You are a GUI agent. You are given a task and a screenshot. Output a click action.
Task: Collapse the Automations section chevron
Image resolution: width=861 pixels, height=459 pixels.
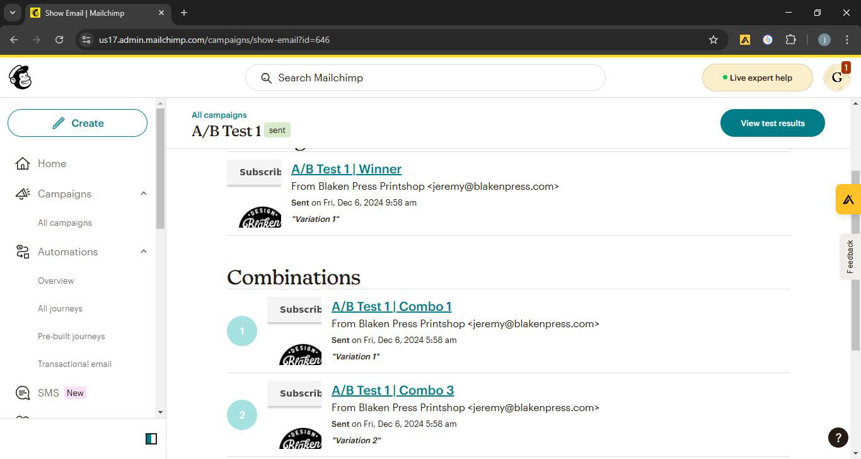click(144, 252)
